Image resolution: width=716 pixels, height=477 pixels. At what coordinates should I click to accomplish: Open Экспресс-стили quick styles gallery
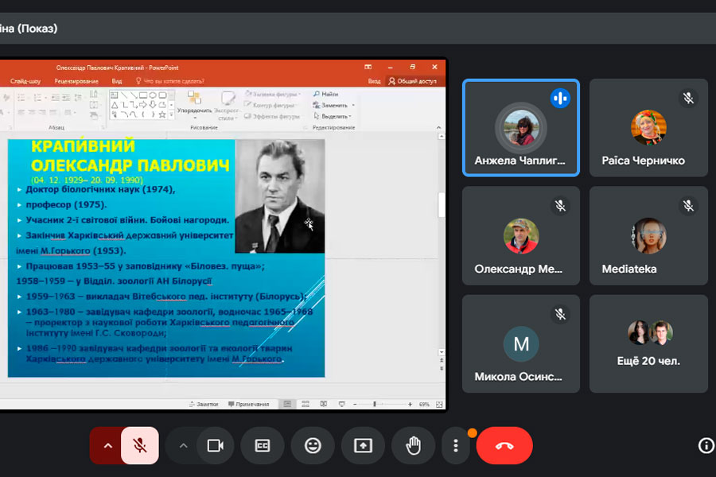[x=227, y=105]
